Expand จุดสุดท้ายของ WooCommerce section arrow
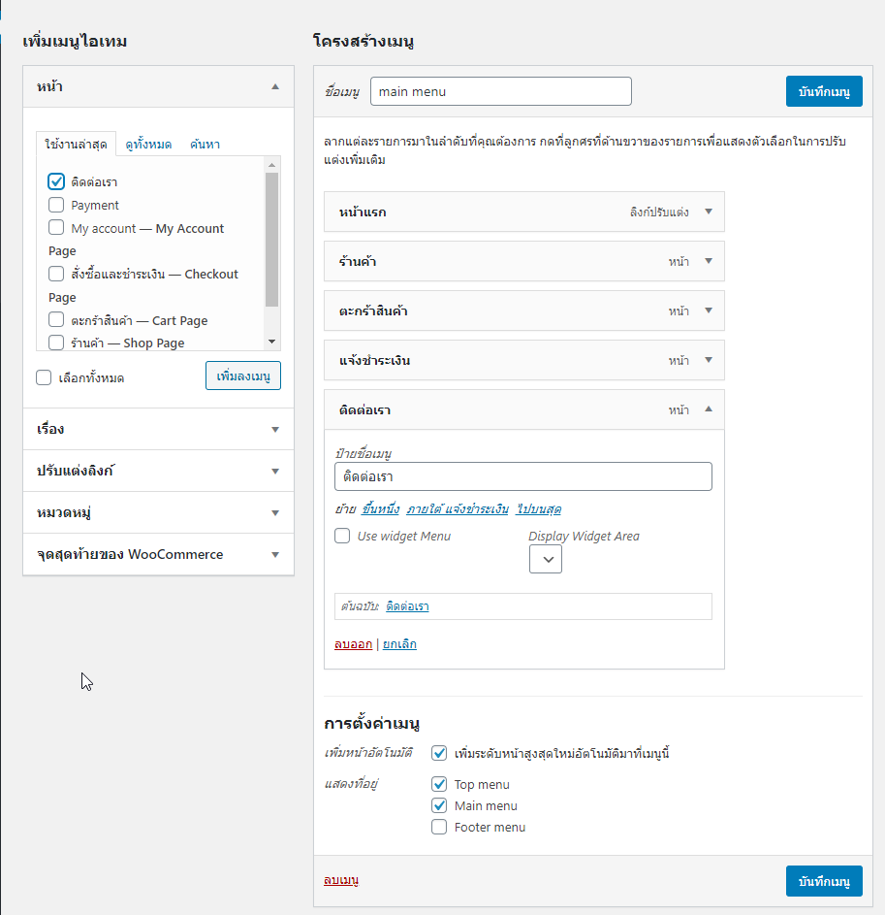Image resolution: width=885 pixels, height=915 pixels. (275, 554)
